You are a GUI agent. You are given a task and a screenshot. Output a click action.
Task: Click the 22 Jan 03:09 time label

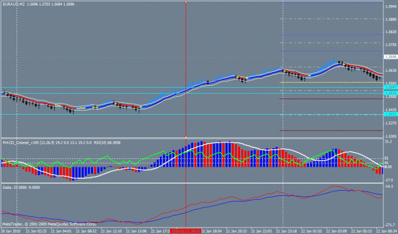[x=337, y=231]
